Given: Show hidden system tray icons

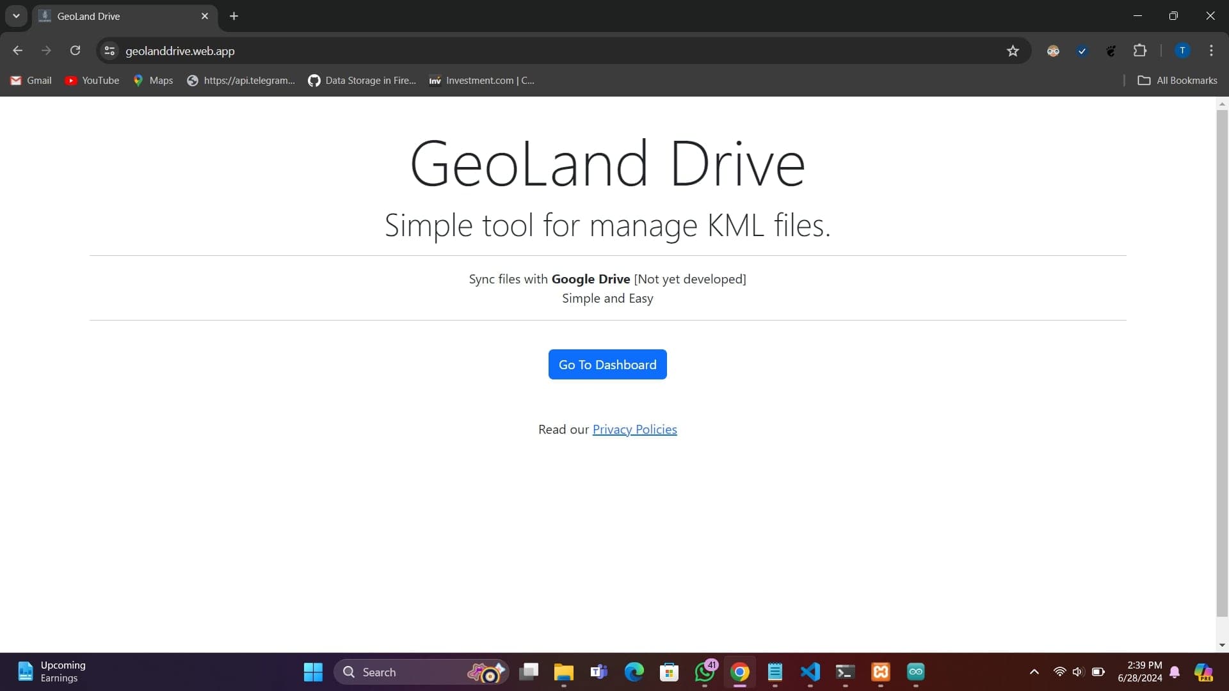Looking at the screenshot, I should click(x=1034, y=672).
